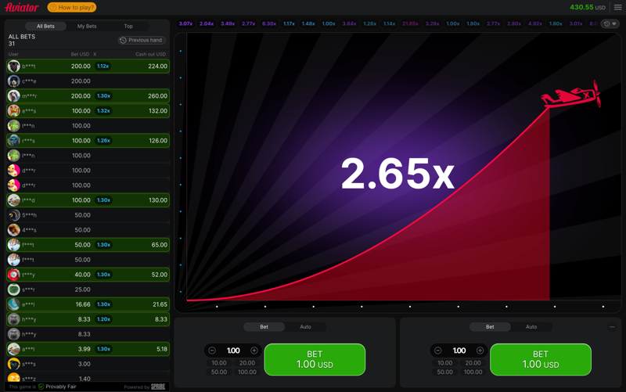Image resolution: width=626 pixels, height=392 pixels.
Task: Increase bet amount in right bet panel
Action: (480, 351)
